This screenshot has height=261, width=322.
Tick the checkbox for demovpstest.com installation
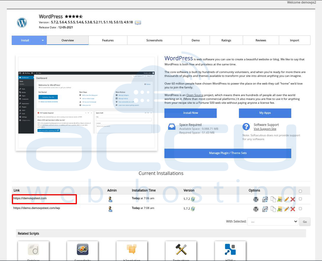(x=300, y=199)
